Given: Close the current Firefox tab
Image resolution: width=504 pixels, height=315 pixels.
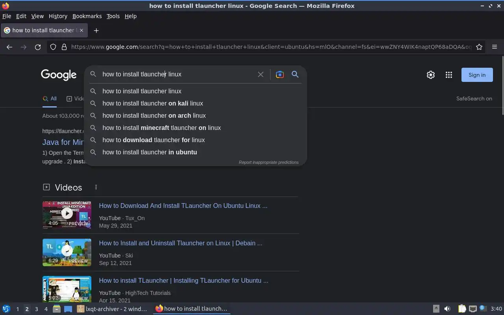Looking at the screenshot, I should [82, 30].
